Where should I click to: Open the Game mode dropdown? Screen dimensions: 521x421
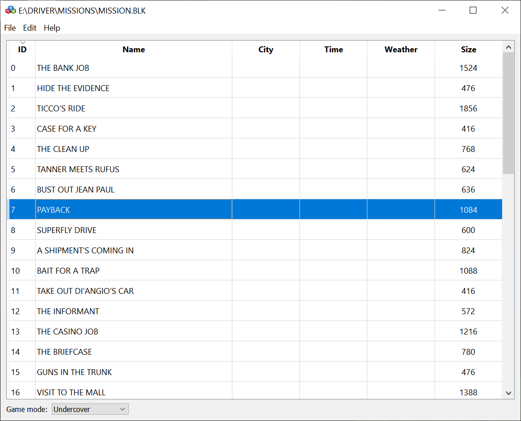tap(122, 409)
